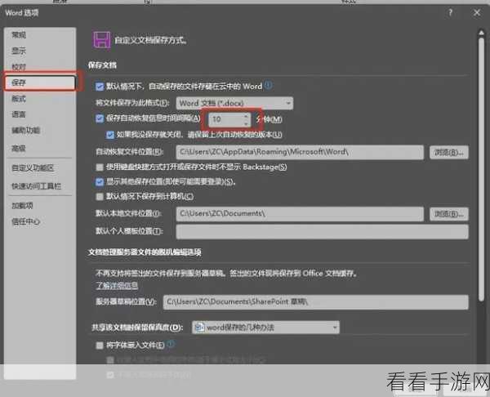
Task: Open the 语言 options category
Action: [x=40, y=114]
